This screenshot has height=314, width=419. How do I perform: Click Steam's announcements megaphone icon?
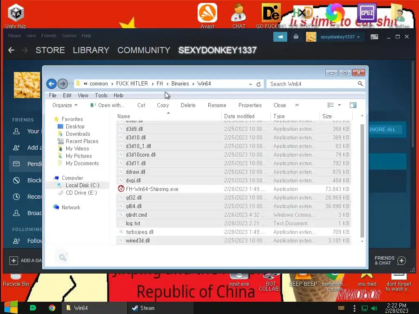click(280, 36)
